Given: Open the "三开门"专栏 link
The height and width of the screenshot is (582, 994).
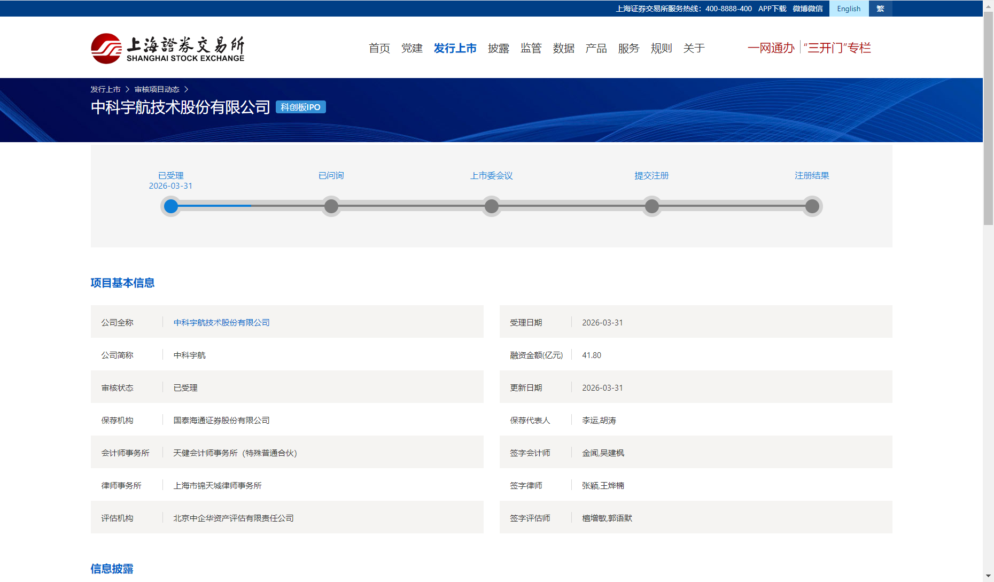Looking at the screenshot, I should pos(837,48).
